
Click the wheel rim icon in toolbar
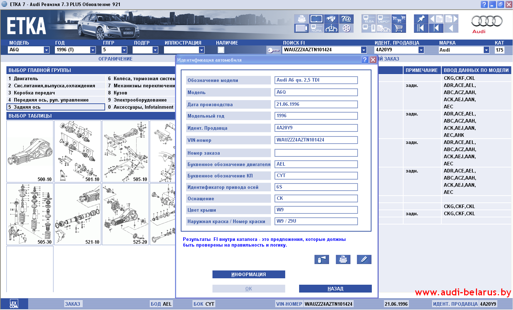pos(346,28)
